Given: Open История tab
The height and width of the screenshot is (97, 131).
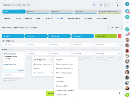Looking at the screenshot, I should tap(88, 18).
